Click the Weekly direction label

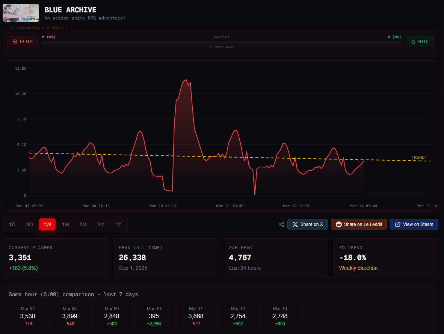(x=358, y=268)
